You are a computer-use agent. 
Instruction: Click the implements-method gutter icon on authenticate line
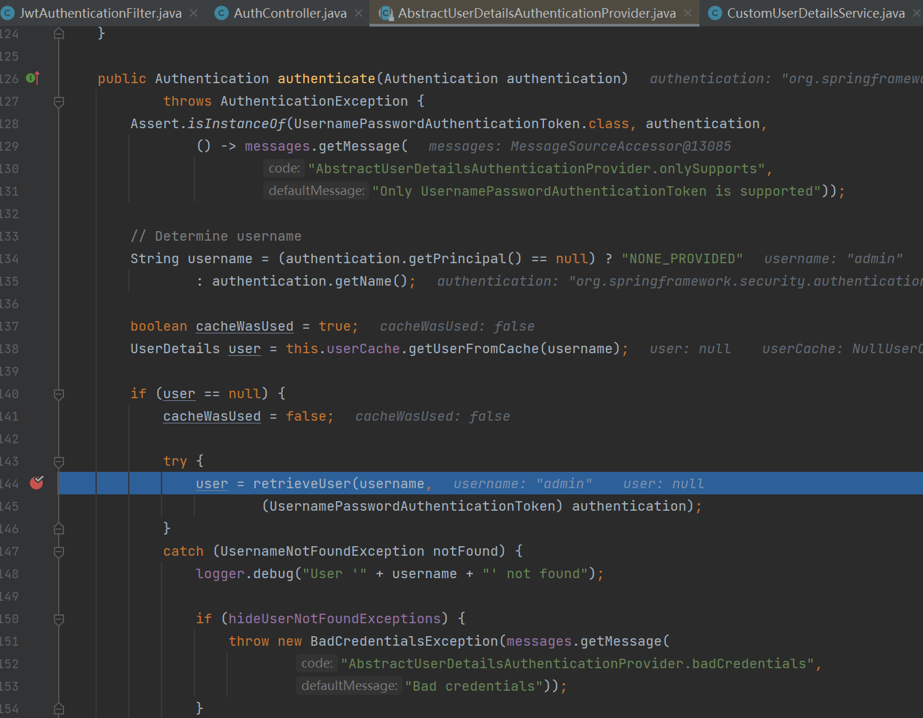pyautogui.click(x=33, y=78)
